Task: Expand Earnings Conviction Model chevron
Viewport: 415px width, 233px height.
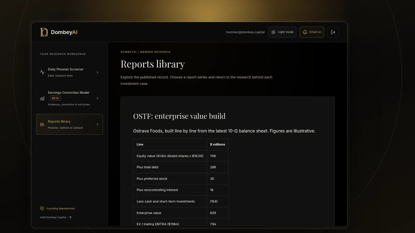Action: [98, 98]
